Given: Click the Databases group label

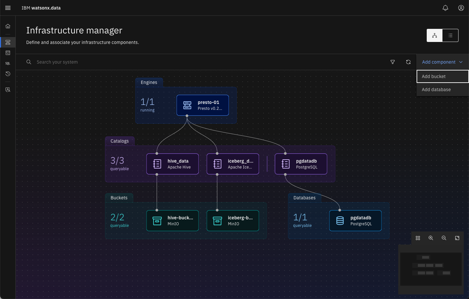Looking at the screenshot, I should tap(304, 198).
